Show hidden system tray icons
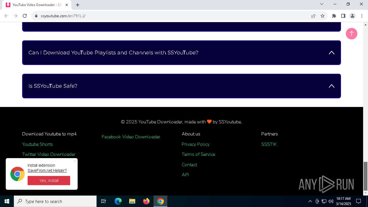 310,201
